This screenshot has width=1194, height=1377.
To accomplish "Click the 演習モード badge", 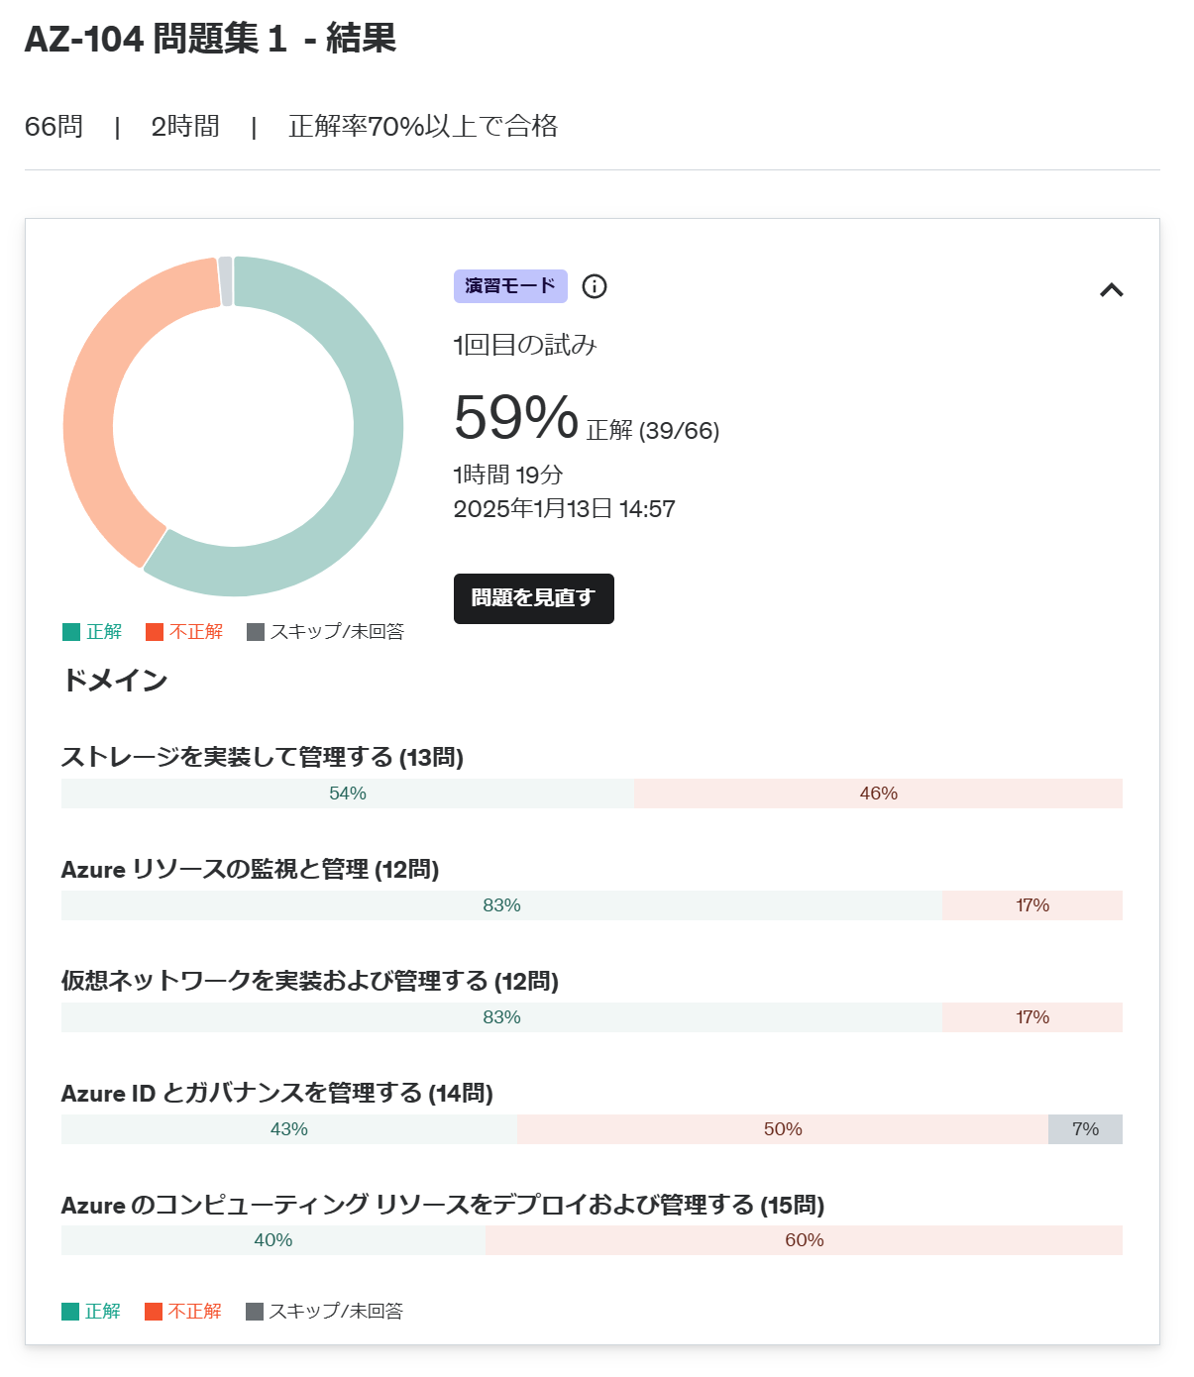I will [510, 286].
